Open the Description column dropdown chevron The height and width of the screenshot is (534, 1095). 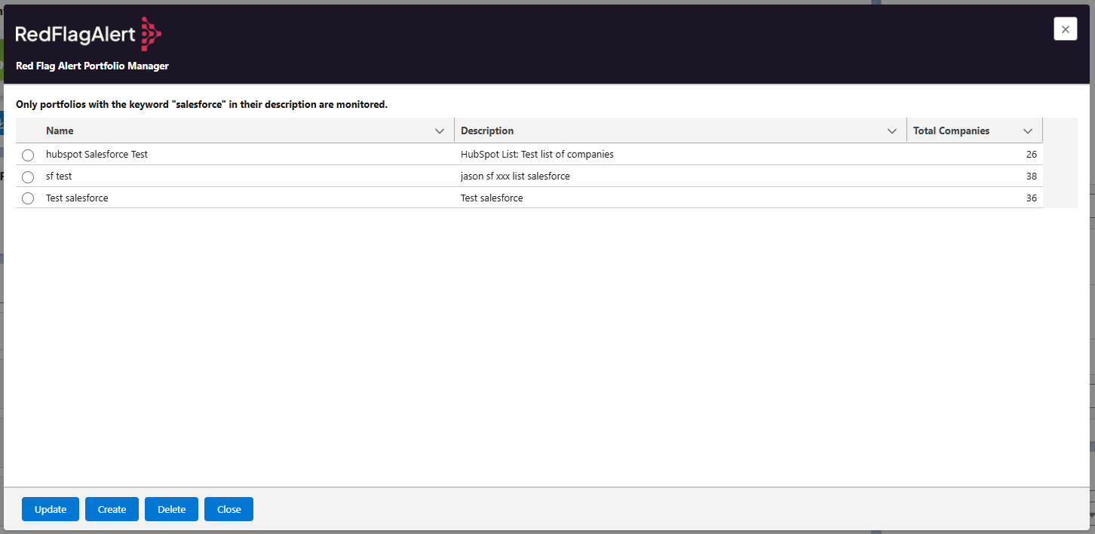[892, 131]
